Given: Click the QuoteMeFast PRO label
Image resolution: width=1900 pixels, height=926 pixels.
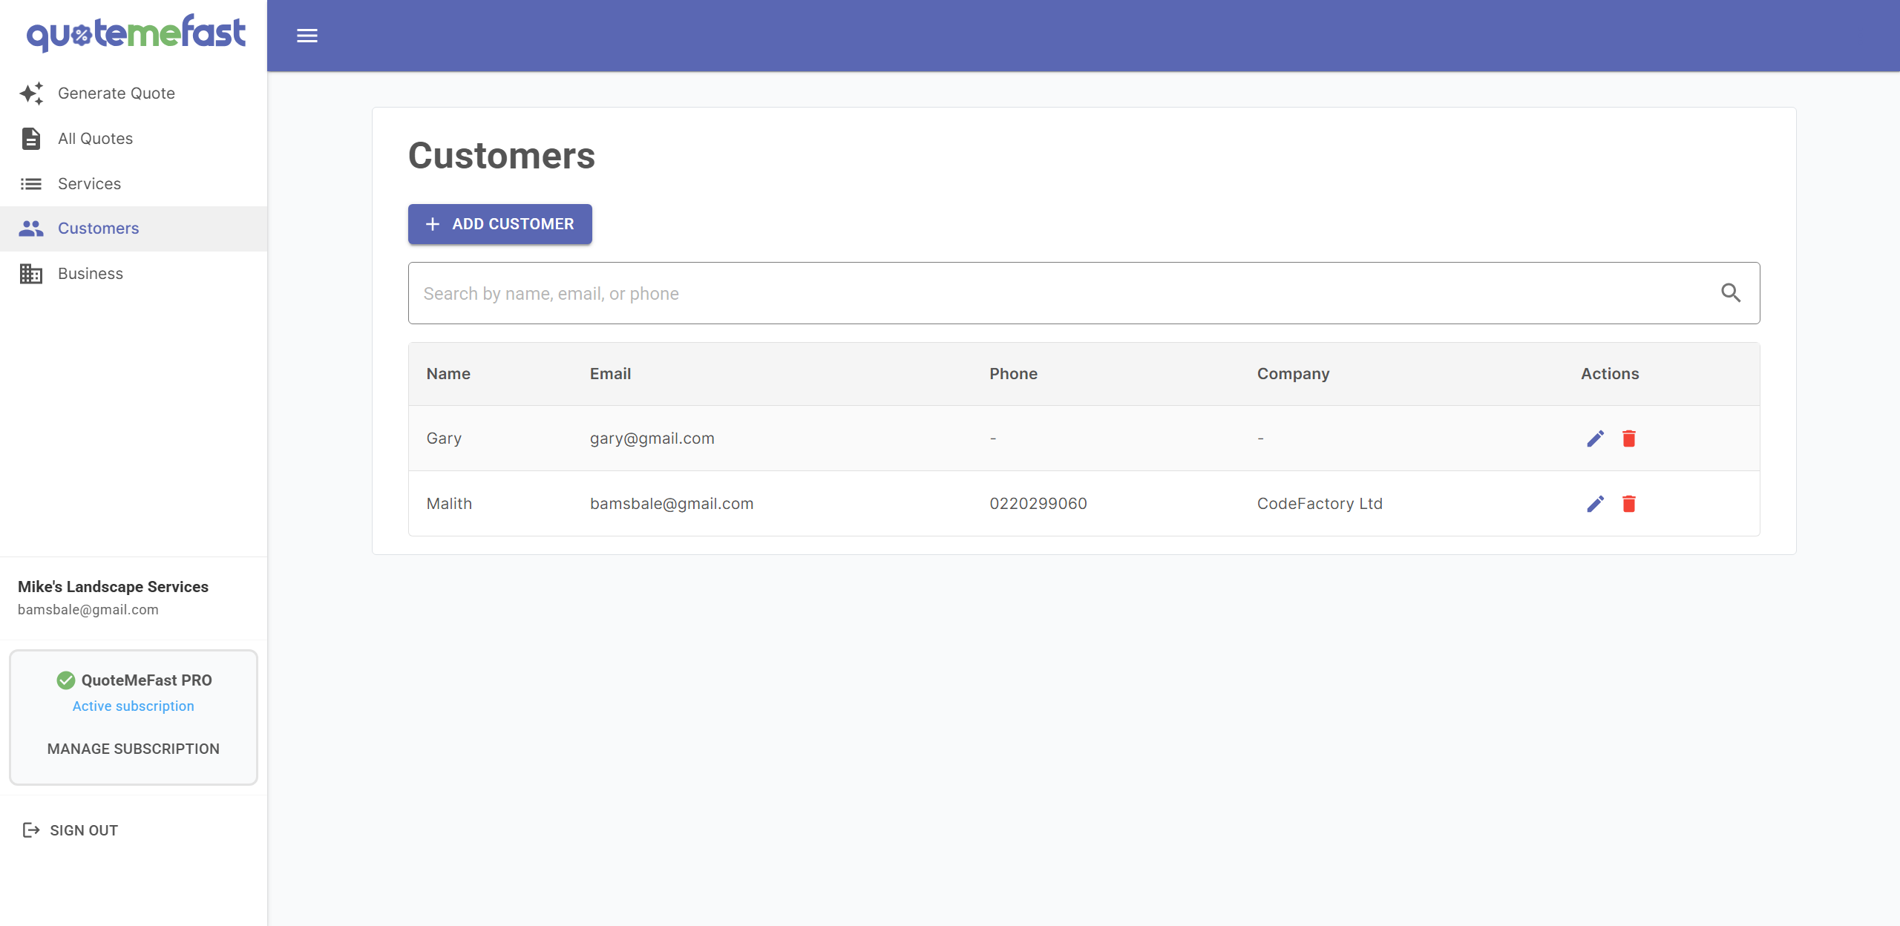Looking at the screenshot, I should [x=146, y=680].
